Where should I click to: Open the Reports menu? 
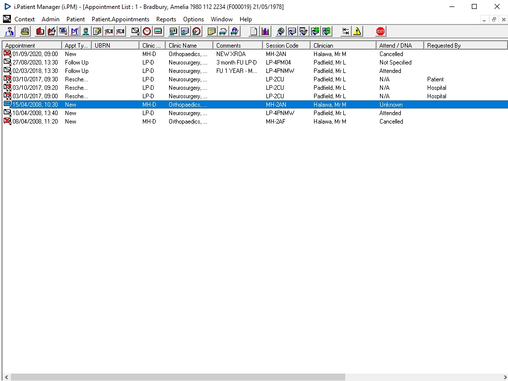coord(166,19)
